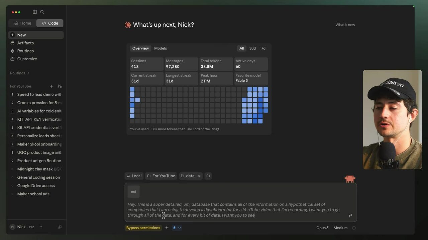
Task: Open the General coding session
Action: click(36, 178)
